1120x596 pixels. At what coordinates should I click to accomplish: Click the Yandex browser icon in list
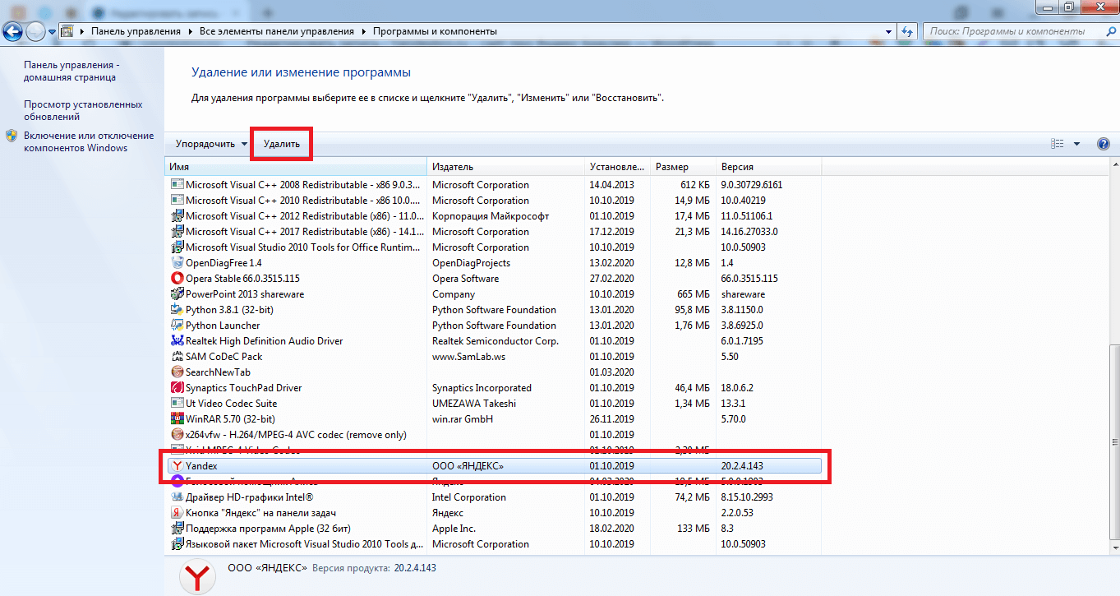coord(177,466)
